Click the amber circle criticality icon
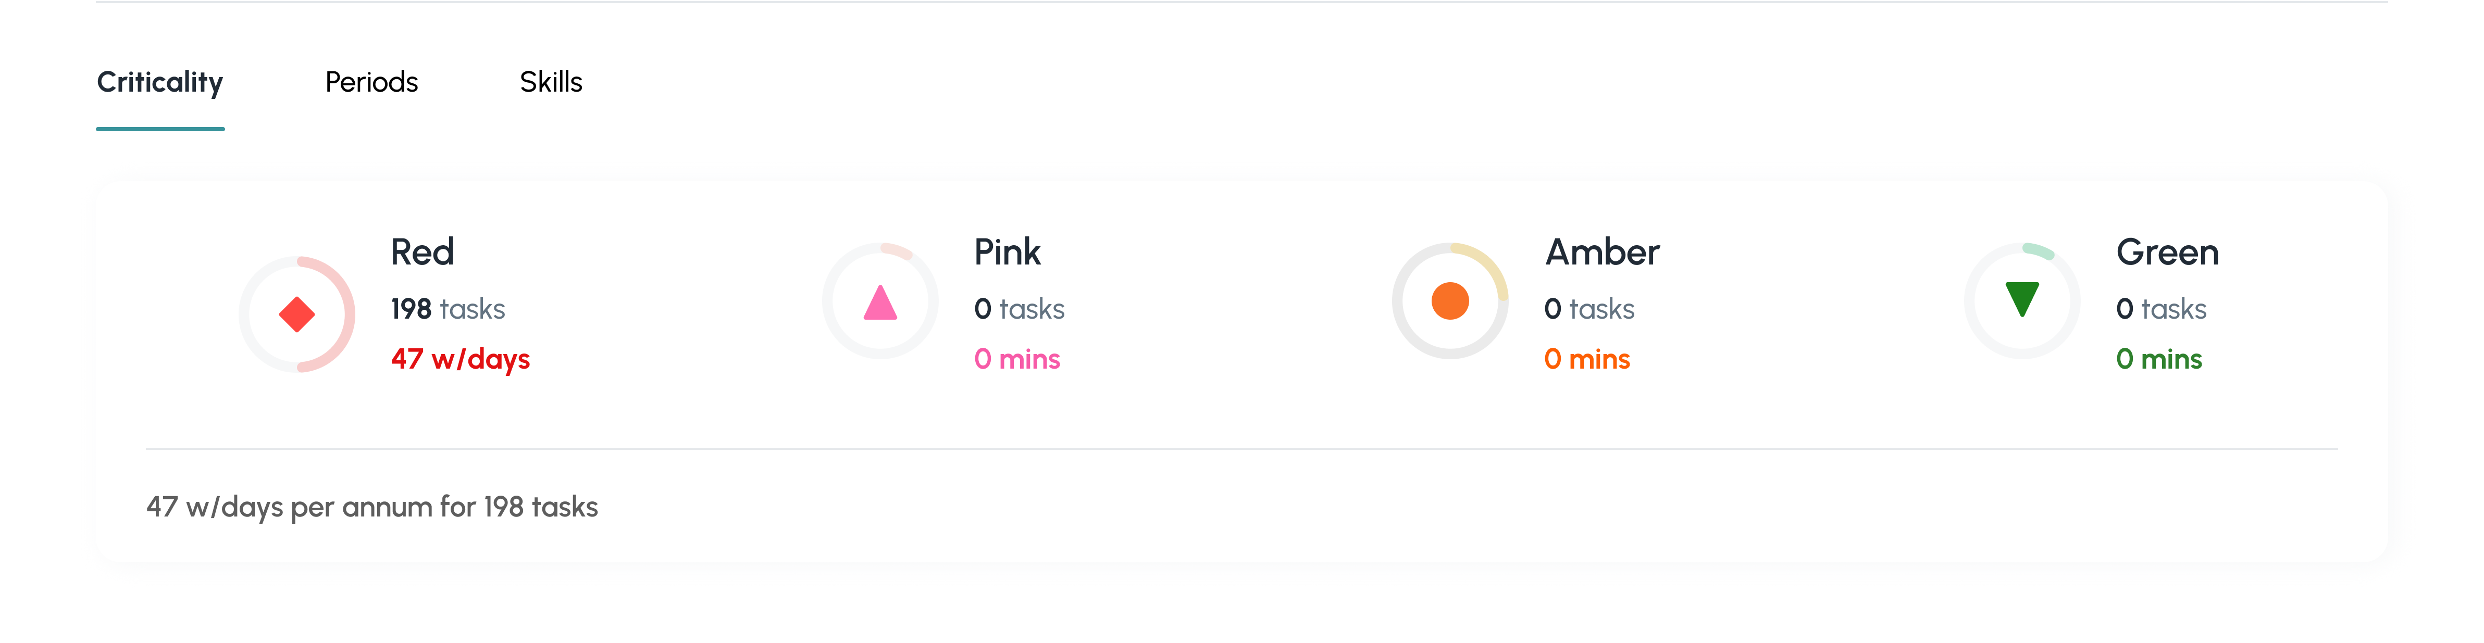Screen dimensions: 2484x643 coord(1449,301)
